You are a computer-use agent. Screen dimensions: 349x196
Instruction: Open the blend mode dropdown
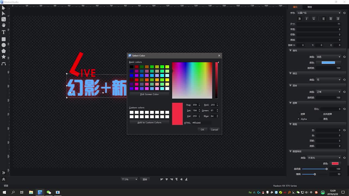pyautogui.click(x=328, y=92)
